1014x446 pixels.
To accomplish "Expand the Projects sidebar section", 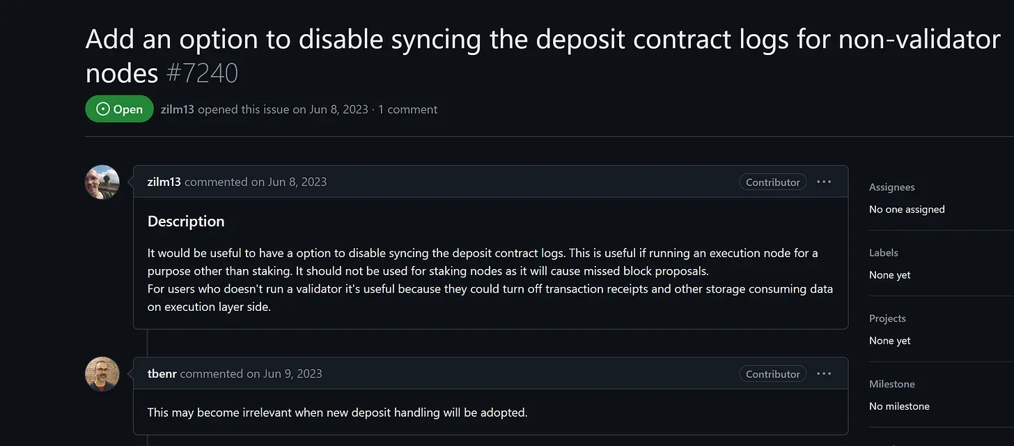I will 887,318.
